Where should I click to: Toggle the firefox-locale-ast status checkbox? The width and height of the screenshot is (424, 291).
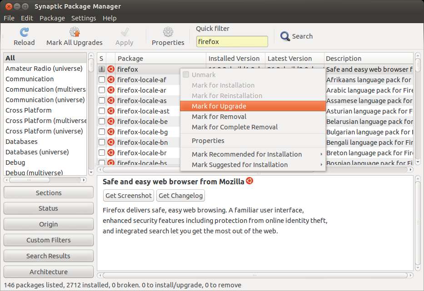pyautogui.click(x=102, y=111)
